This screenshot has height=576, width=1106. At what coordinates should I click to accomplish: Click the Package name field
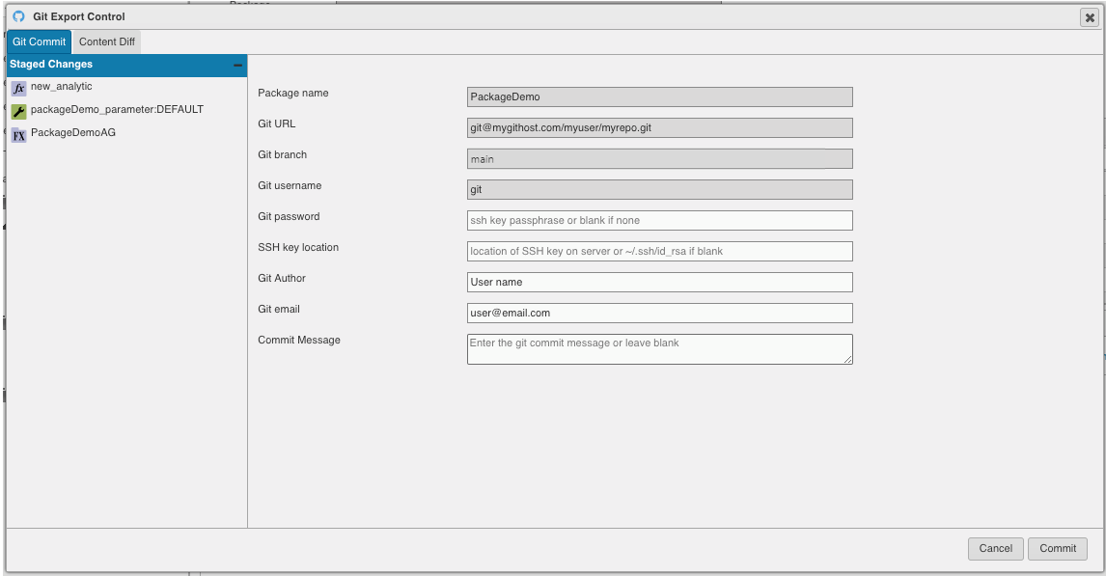(x=659, y=96)
